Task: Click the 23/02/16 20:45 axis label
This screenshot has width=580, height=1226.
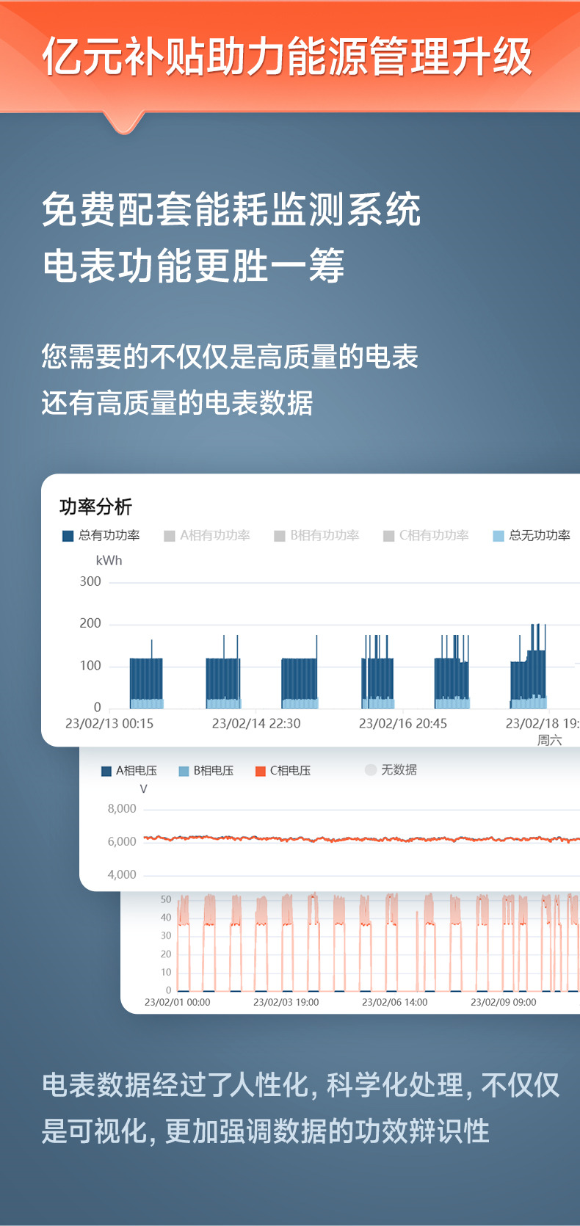Action: [x=403, y=724]
